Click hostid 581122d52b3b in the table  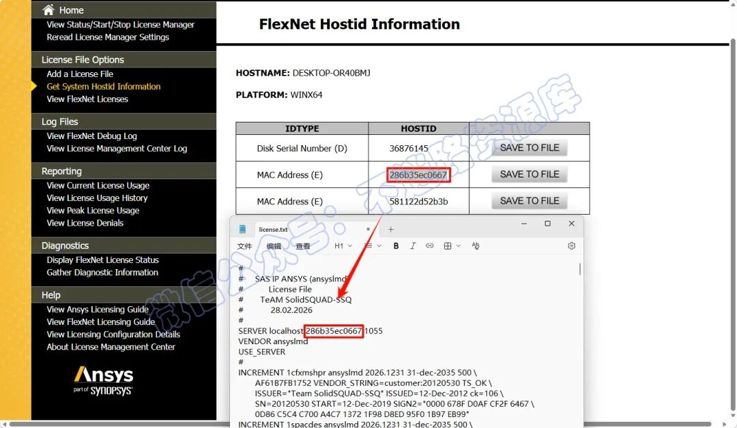tap(418, 201)
